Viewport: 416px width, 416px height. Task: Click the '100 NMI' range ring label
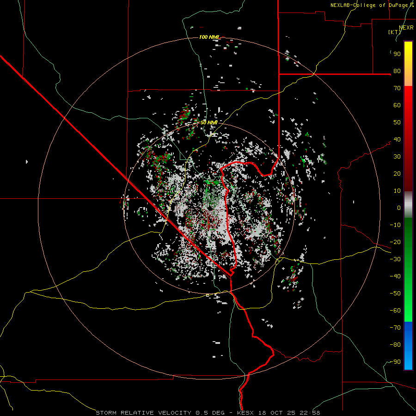click(209, 37)
